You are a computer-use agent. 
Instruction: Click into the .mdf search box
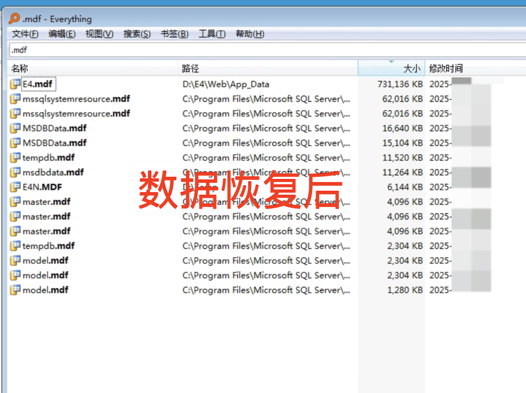[263, 50]
